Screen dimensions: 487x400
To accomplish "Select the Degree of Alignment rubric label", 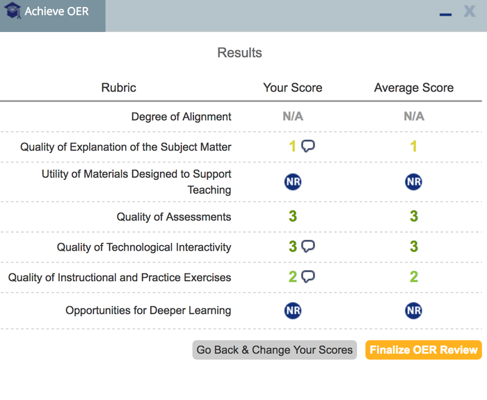I will click(182, 117).
